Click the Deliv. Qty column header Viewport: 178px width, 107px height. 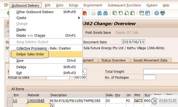[116, 95]
